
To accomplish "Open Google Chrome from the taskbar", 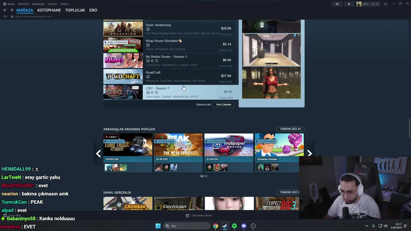I will click(x=215, y=226).
